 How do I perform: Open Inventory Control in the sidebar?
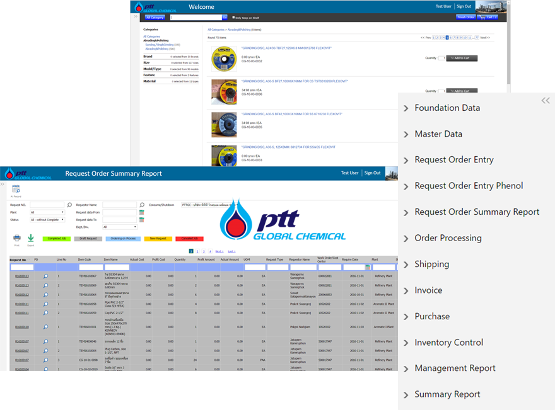point(449,343)
